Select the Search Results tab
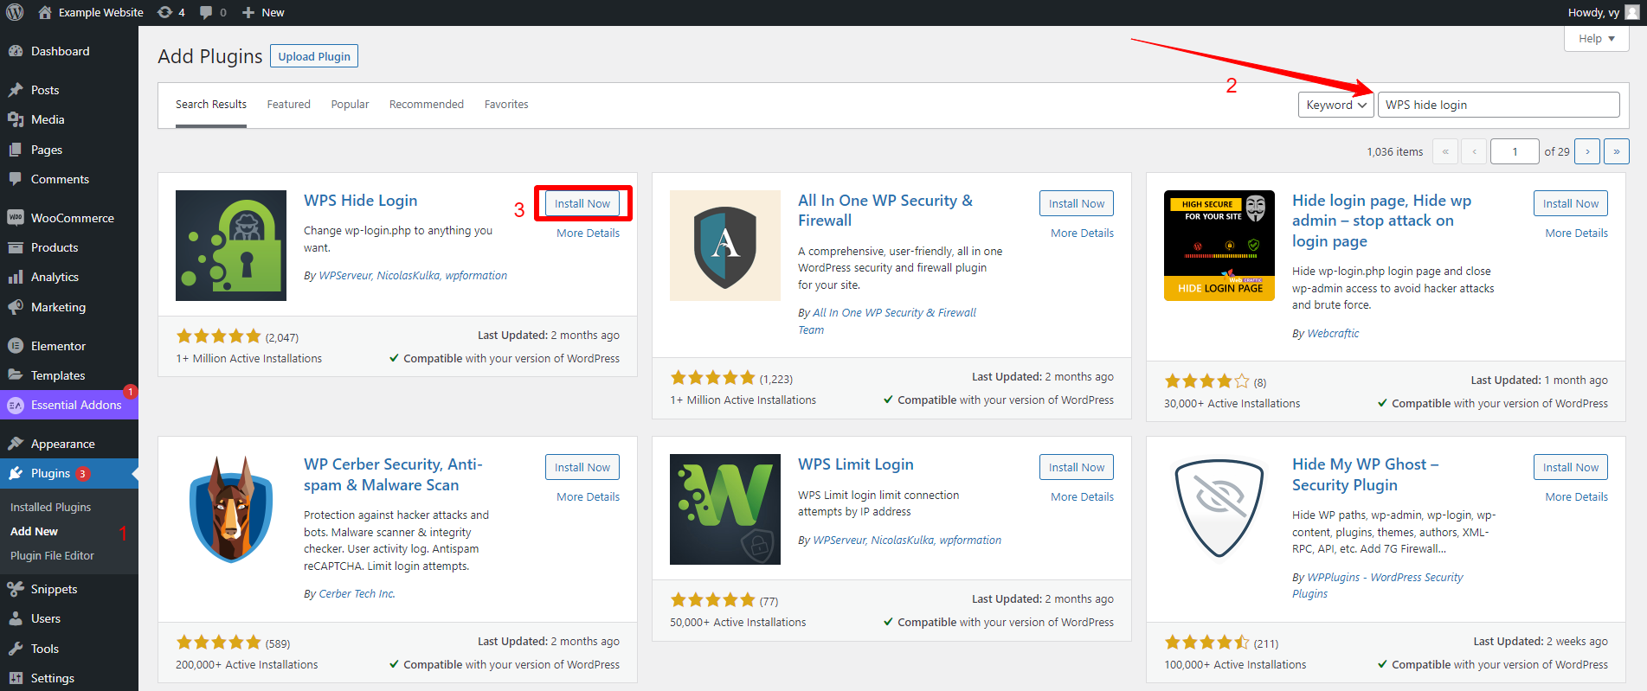This screenshot has width=1647, height=691. coord(211,104)
